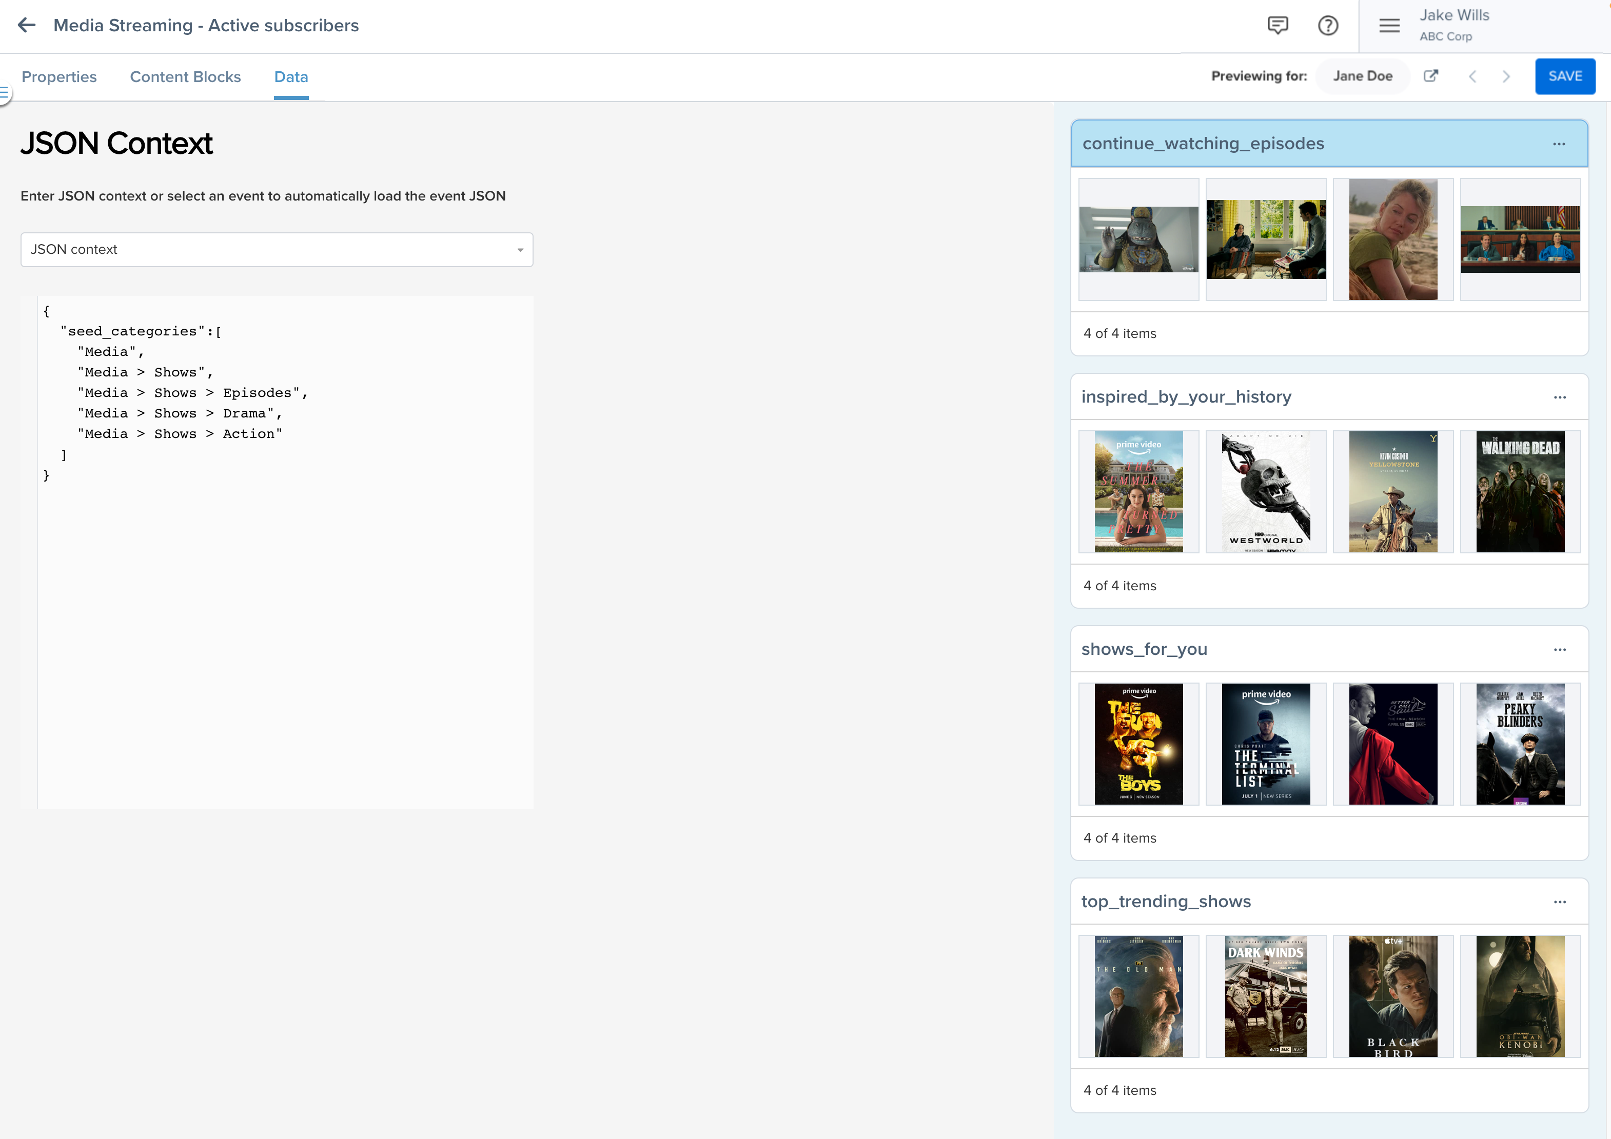The width and height of the screenshot is (1611, 1139).
Task: Click the Jake Wills account name
Action: point(1454,15)
